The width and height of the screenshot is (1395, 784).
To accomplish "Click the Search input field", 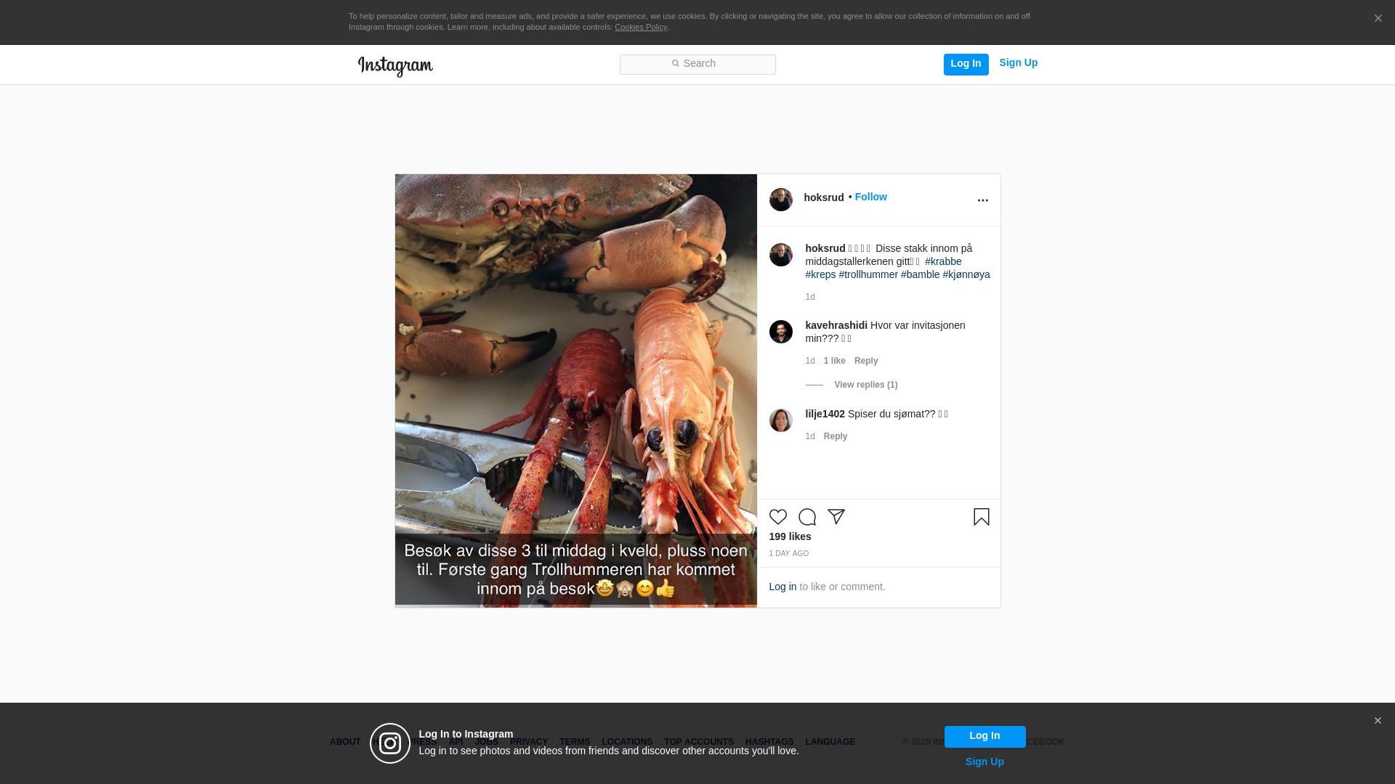I will tap(697, 65).
